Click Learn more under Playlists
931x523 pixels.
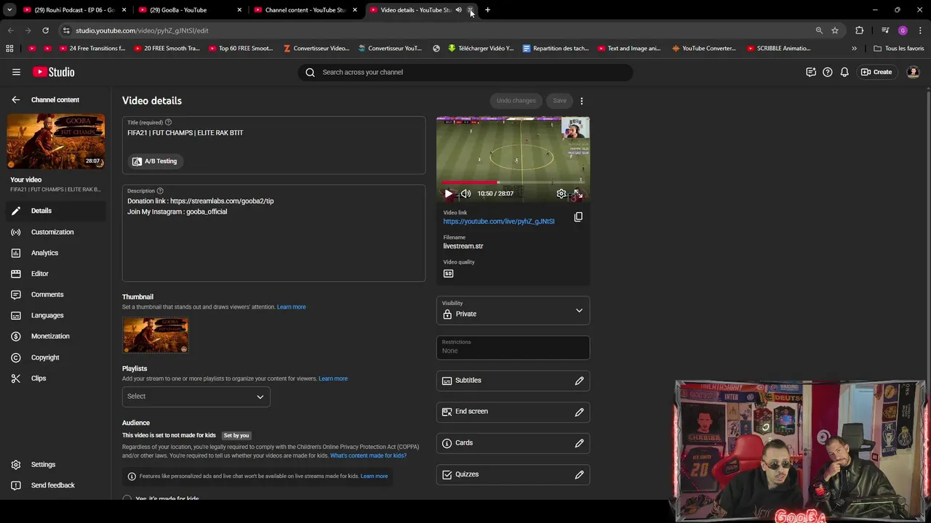click(x=333, y=378)
